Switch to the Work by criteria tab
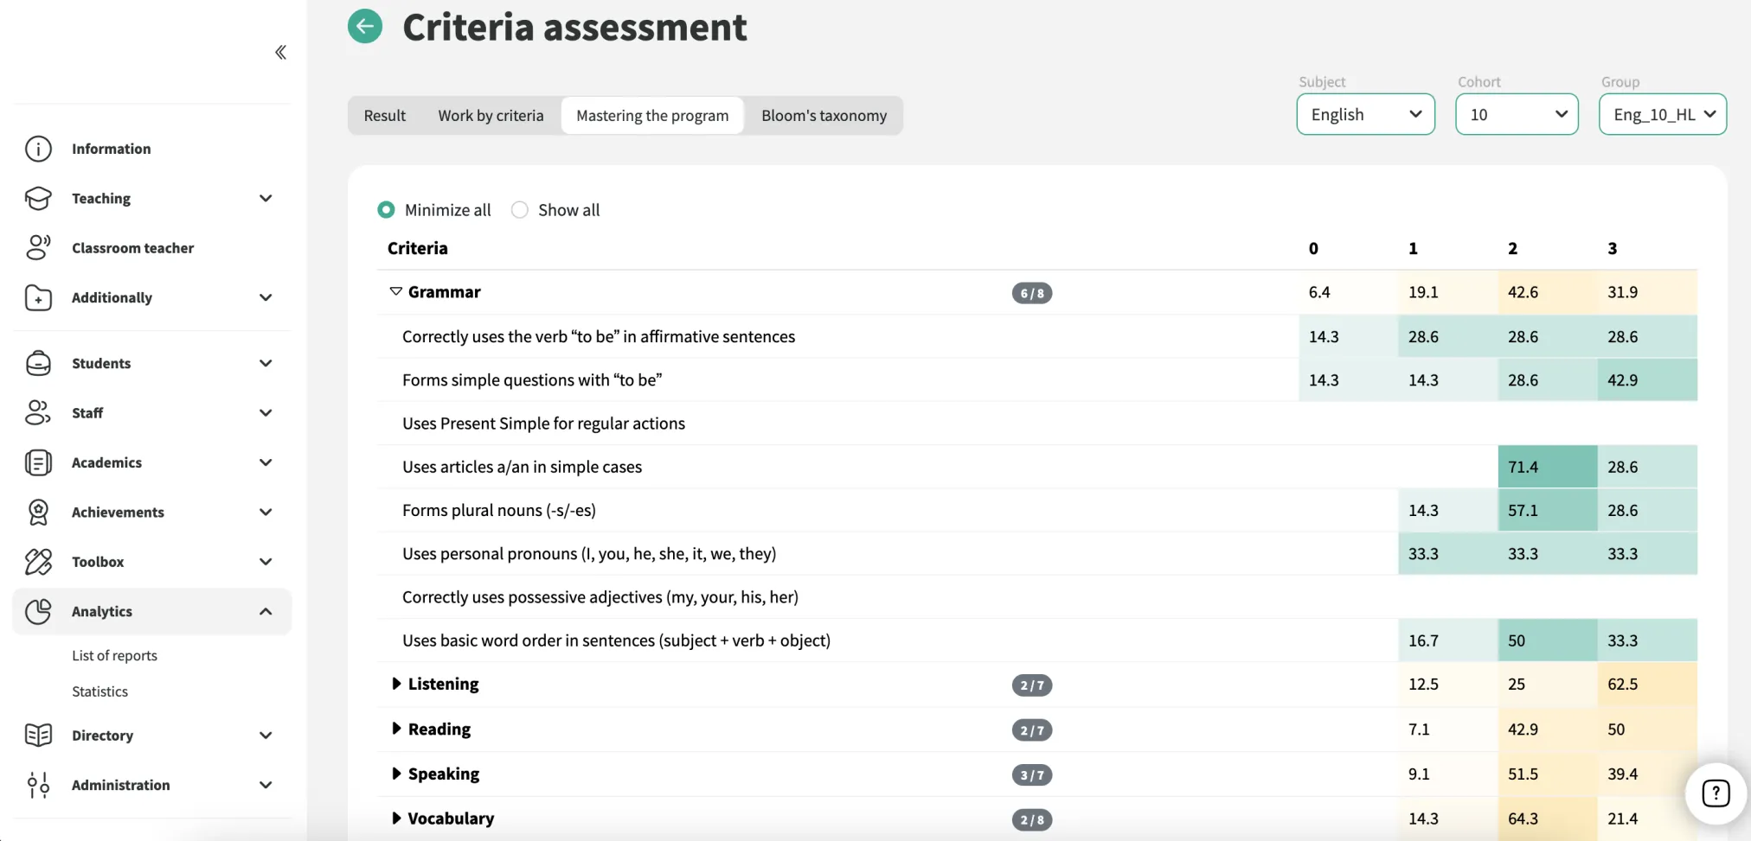The image size is (1751, 841). tap(491, 116)
